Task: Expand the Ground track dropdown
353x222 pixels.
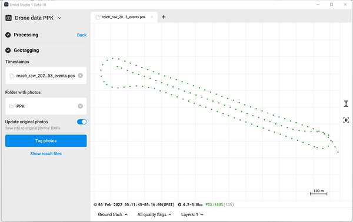Action: [113, 214]
